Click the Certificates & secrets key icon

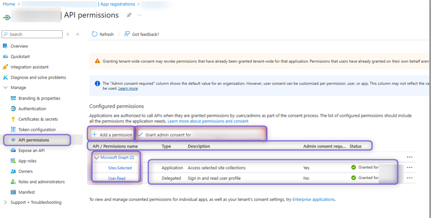pyautogui.click(x=13, y=119)
